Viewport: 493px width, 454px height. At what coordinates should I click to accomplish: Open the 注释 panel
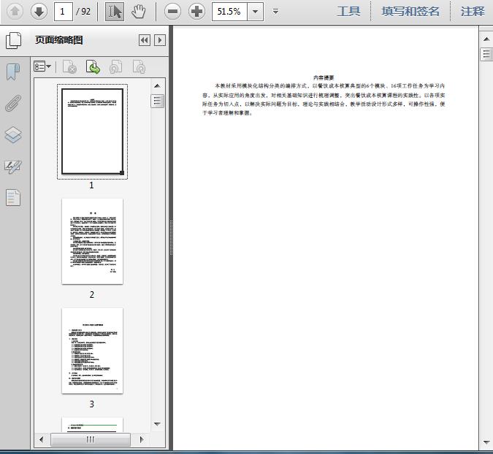coord(473,12)
